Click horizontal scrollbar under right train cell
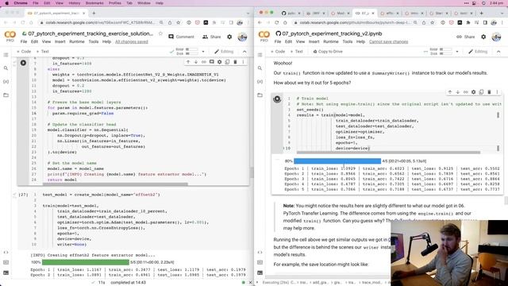 [x=388, y=152]
